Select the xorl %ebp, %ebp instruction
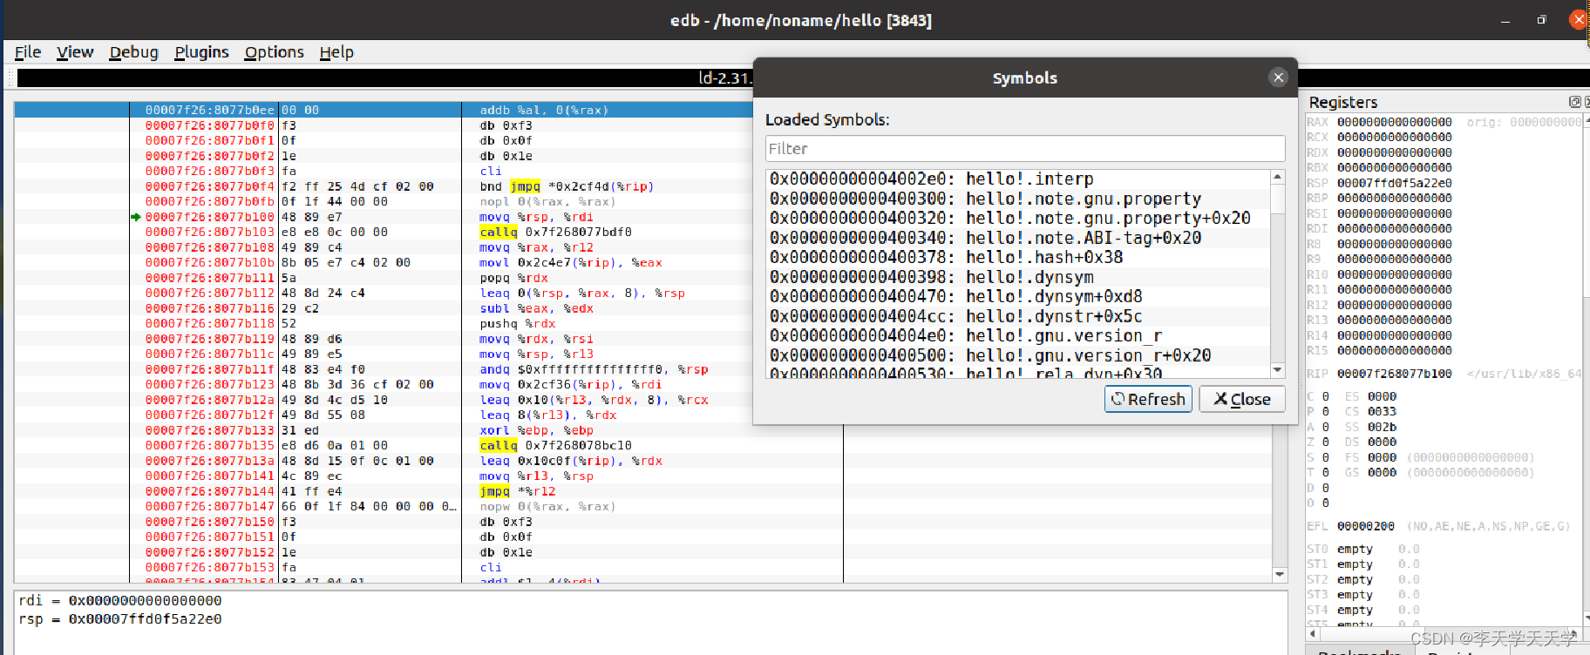 pyautogui.click(x=536, y=430)
